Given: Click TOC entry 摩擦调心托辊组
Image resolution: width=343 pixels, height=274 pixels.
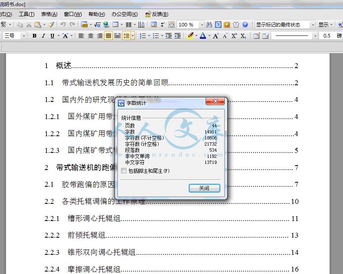Looking at the screenshot, I should (94, 269).
